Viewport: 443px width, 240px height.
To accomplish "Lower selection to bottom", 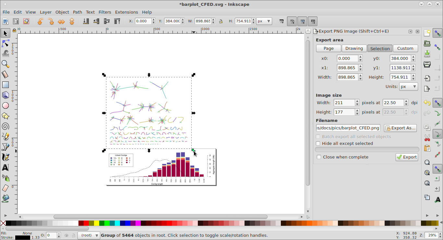I will (86, 21).
